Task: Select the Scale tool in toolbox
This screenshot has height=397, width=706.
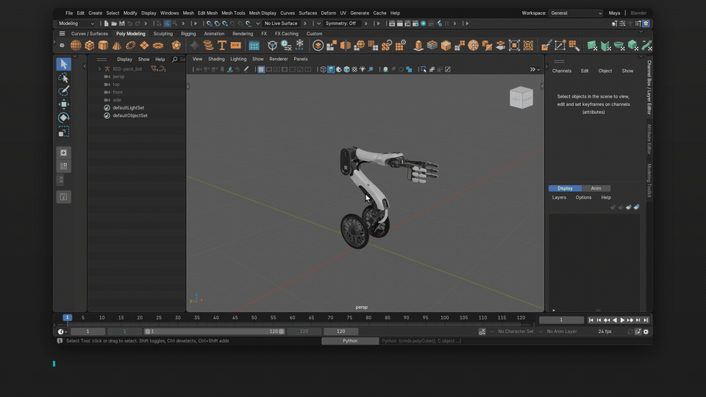Action: pyautogui.click(x=63, y=132)
